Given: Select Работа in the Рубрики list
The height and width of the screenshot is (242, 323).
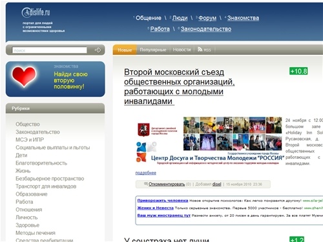Looking at the screenshot, I should pos(25,202).
